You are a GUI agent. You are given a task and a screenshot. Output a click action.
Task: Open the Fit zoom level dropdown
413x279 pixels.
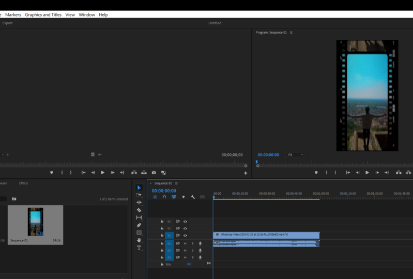point(295,155)
